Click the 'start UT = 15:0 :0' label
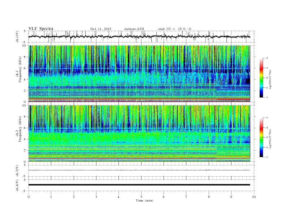Image resolution: width=286 pixels, height=221 pixels. (x=174, y=29)
